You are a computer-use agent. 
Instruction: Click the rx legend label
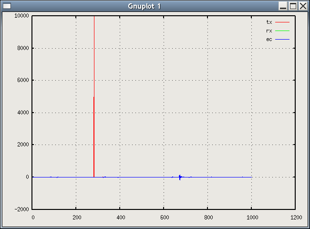pyautogui.click(x=269, y=31)
